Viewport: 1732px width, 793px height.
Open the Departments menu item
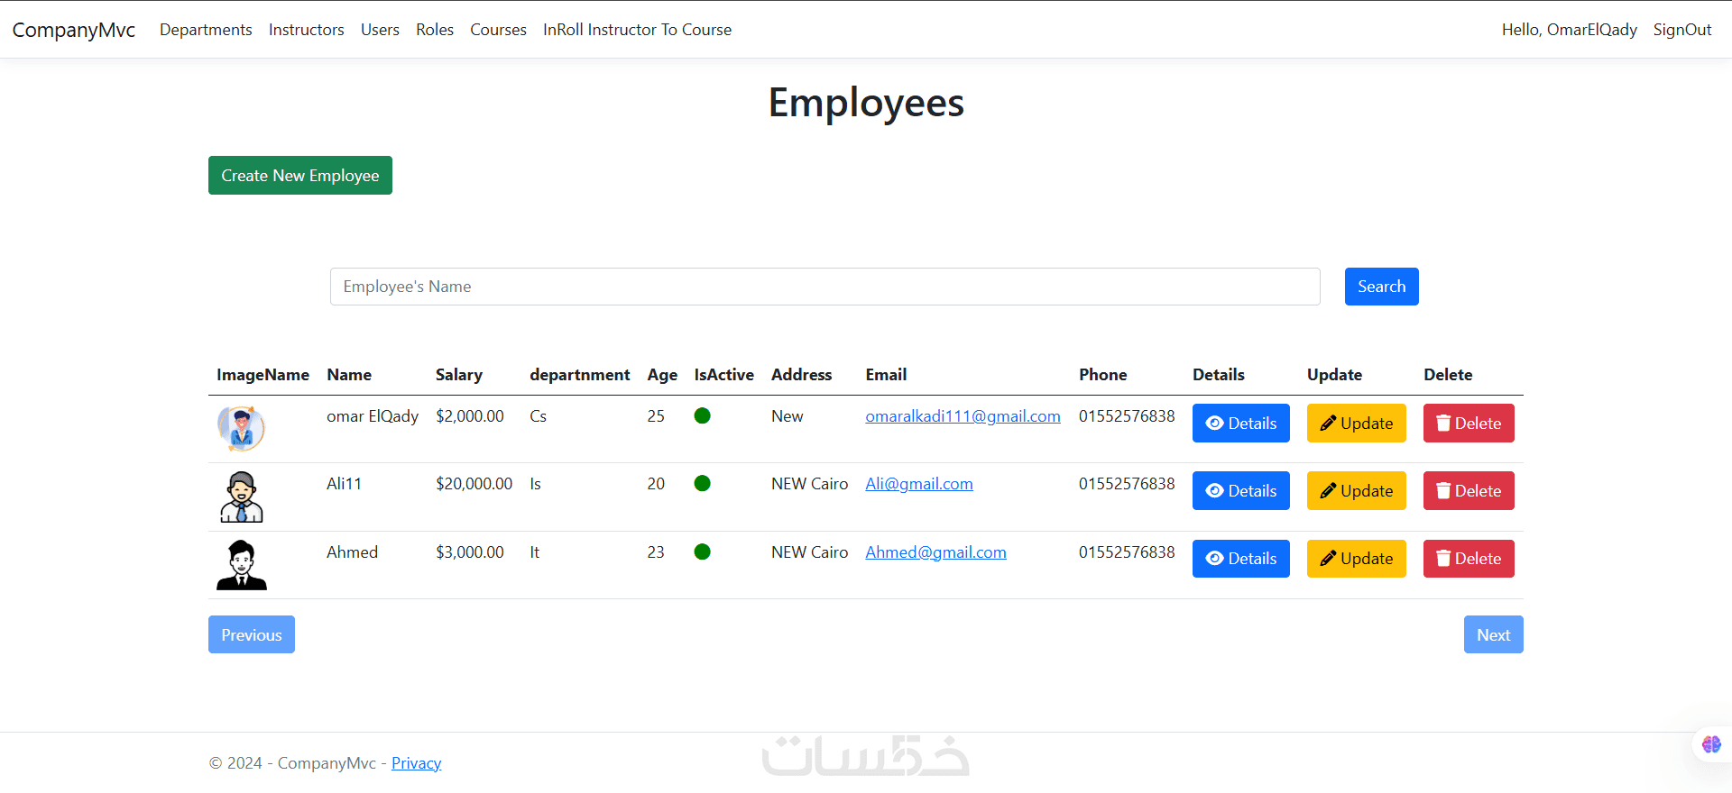(x=206, y=30)
